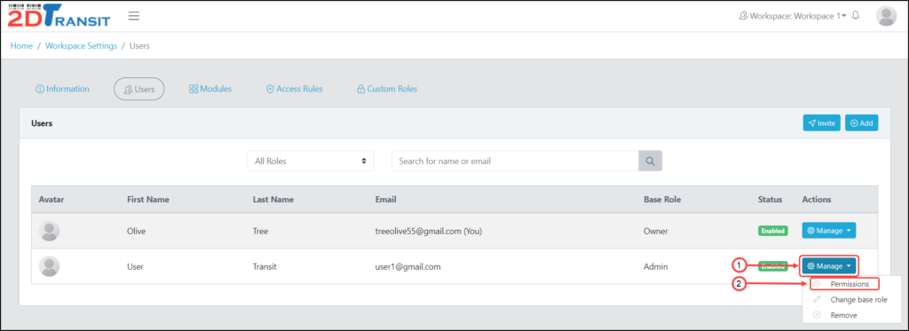Open the notifications bell
Screen dimensions: 909x331
coord(856,16)
